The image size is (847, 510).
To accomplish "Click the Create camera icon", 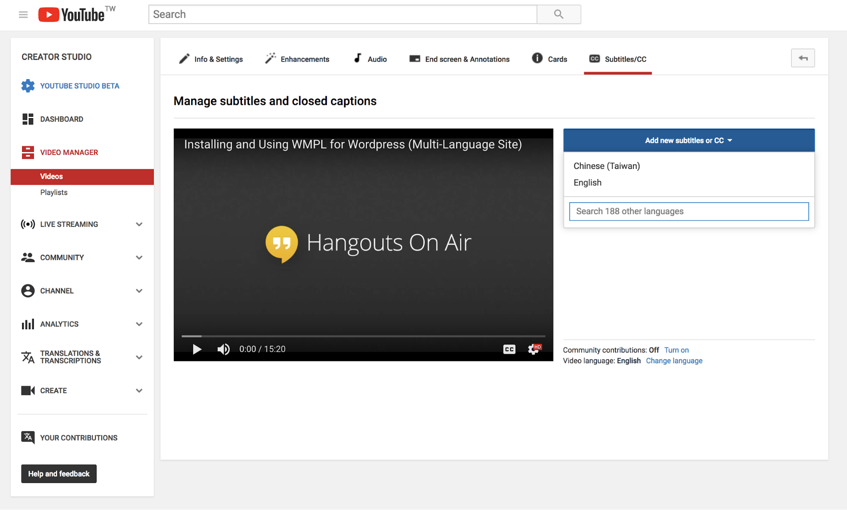I will click(x=28, y=391).
